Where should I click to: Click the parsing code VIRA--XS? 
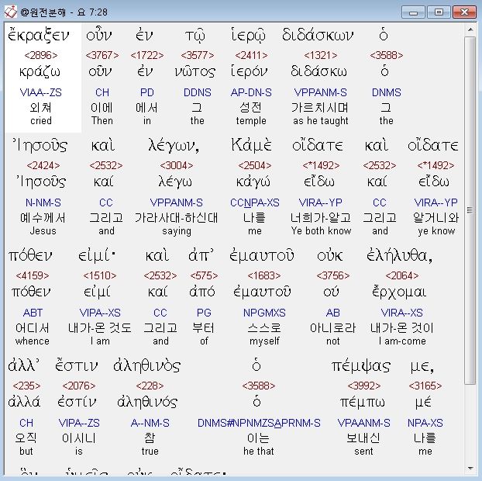(x=401, y=313)
